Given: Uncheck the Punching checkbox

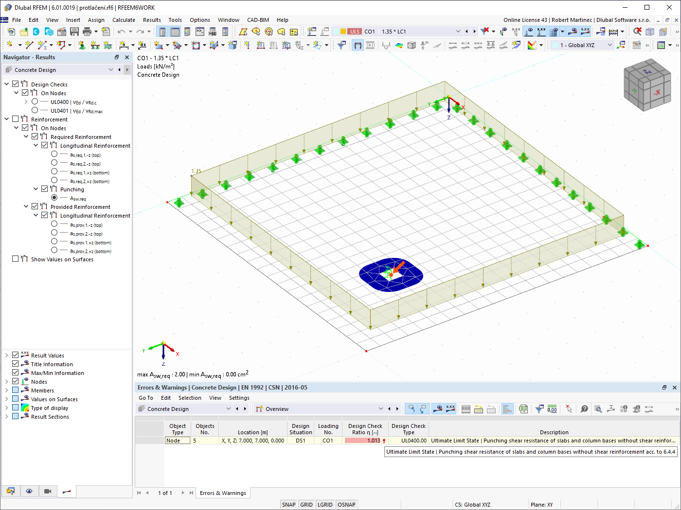Looking at the screenshot, I should coord(45,189).
